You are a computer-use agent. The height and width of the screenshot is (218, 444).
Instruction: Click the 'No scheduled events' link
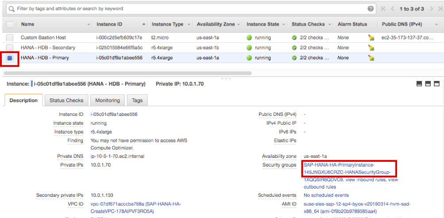(x=326, y=195)
